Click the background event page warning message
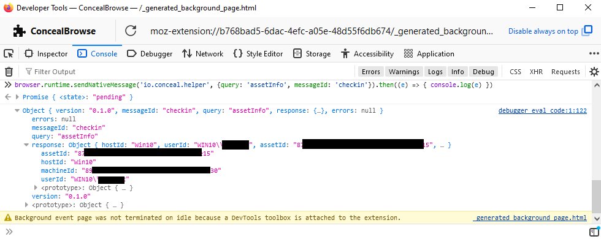The image size is (601, 239). click(207, 218)
